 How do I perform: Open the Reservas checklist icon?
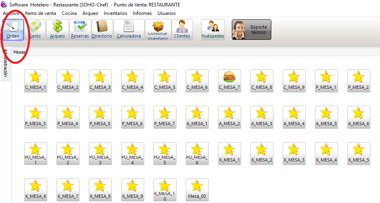[80, 29]
